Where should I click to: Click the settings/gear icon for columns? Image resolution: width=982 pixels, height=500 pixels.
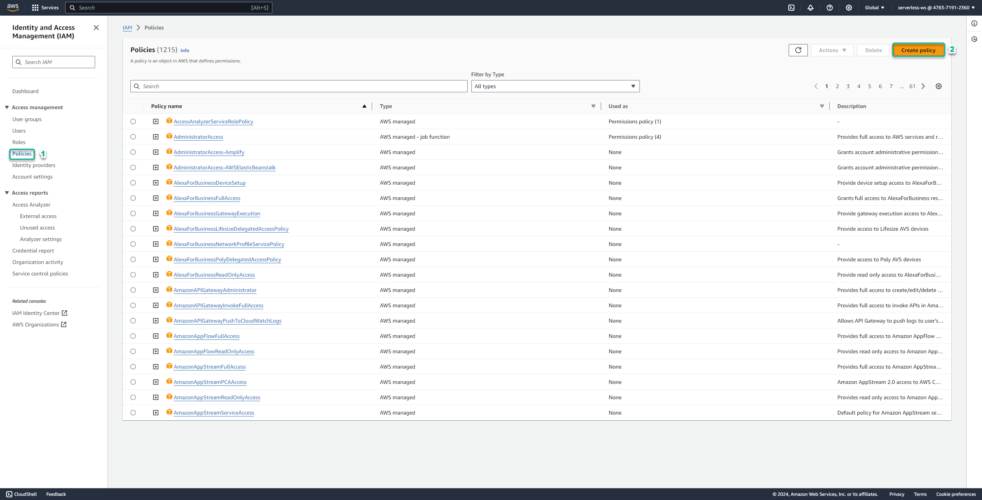[939, 86]
